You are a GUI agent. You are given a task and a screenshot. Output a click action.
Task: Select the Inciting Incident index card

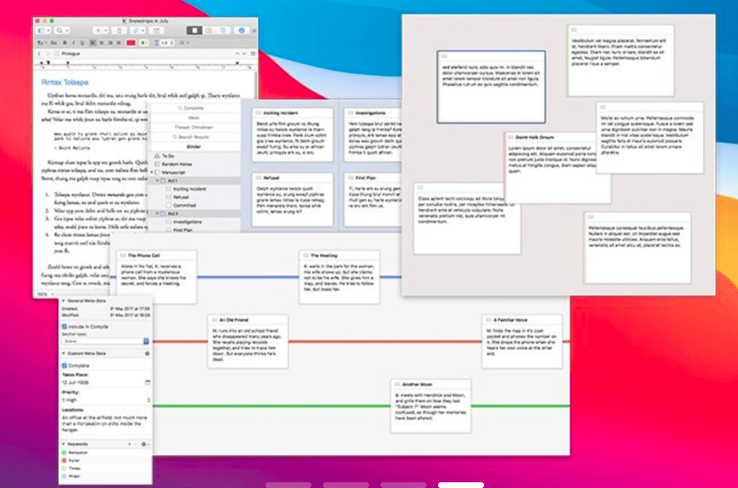click(x=292, y=135)
